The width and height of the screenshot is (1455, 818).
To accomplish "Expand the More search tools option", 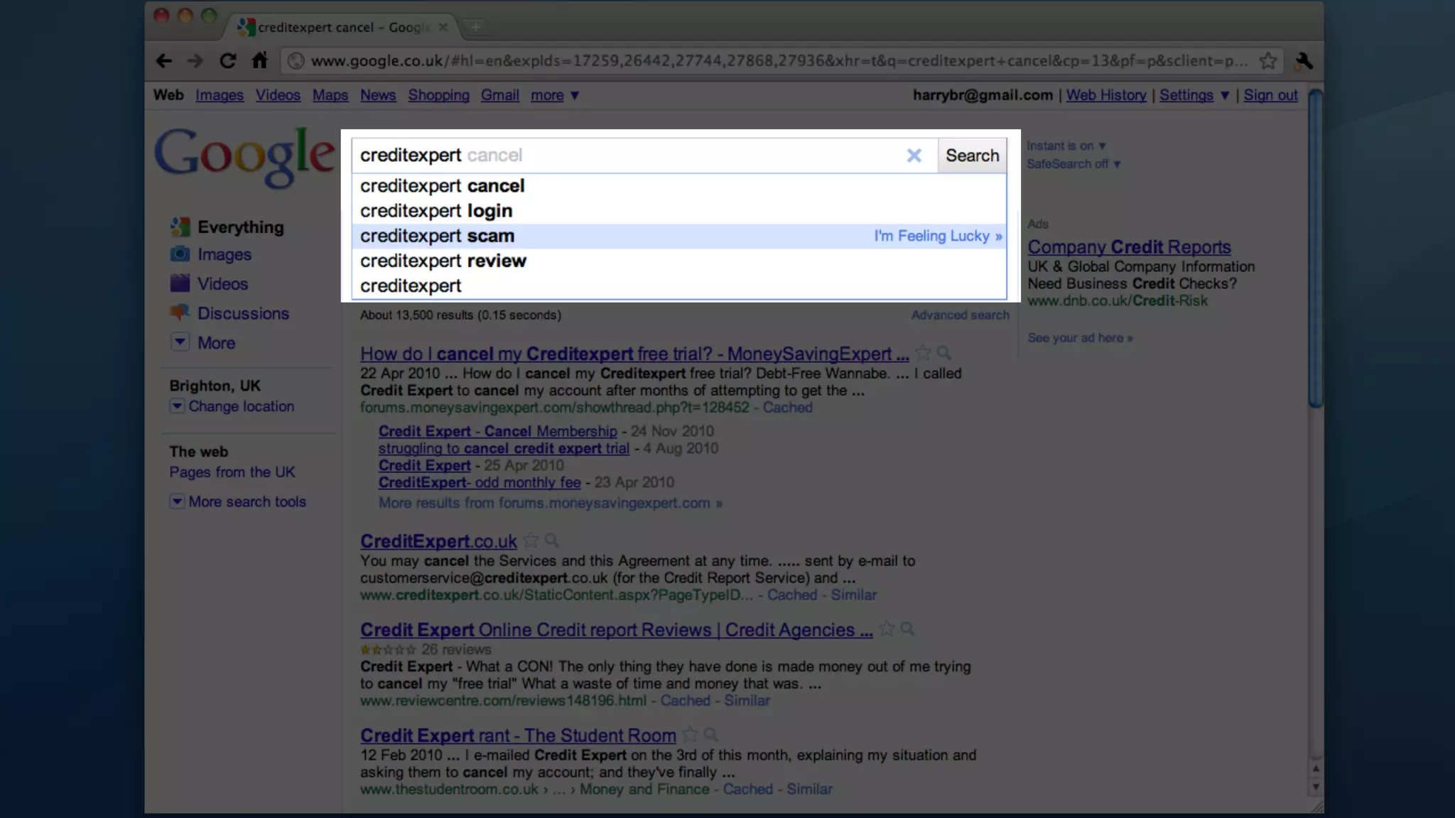I will 247,501.
